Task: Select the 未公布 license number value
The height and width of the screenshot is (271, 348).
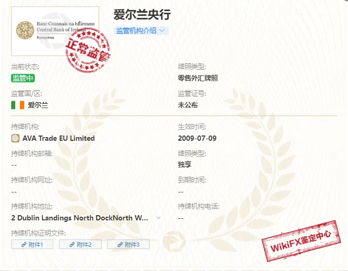Action: 188,105
